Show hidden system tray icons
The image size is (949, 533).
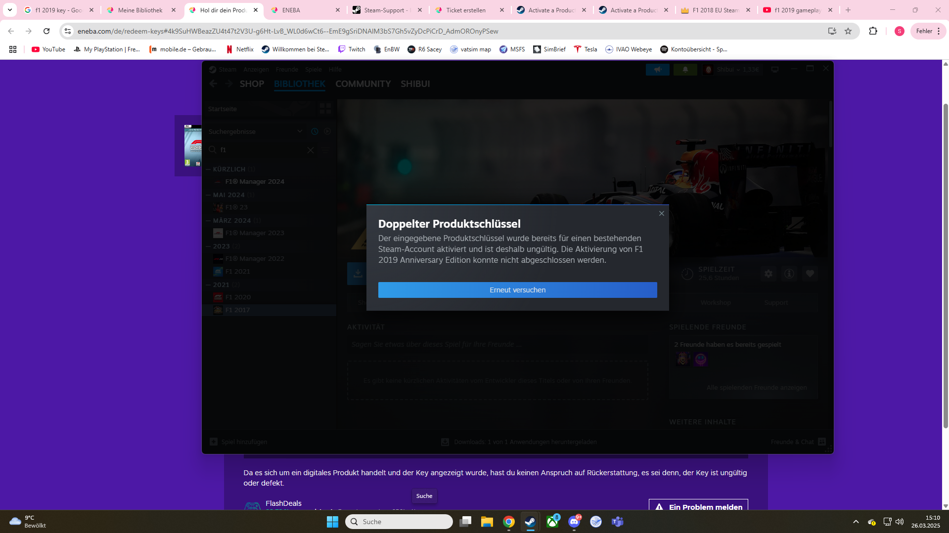click(856, 522)
